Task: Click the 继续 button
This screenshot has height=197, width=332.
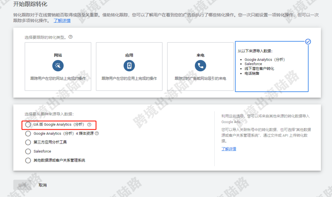Action: click(x=22, y=185)
